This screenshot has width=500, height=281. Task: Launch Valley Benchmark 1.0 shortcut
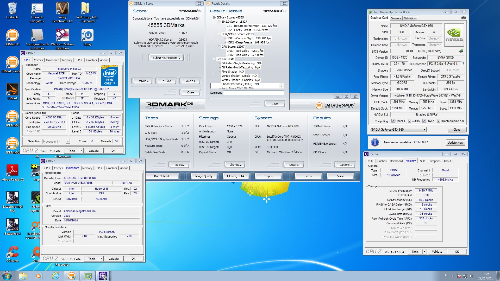[x=62, y=12]
